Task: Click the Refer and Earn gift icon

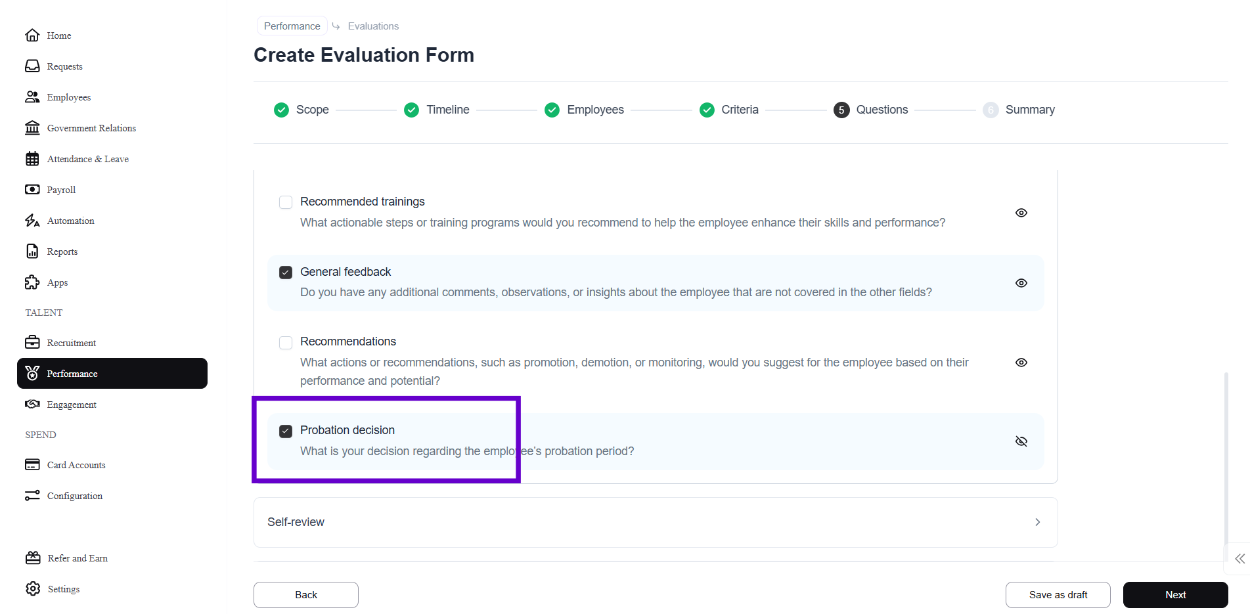Action: pyautogui.click(x=33, y=558)
